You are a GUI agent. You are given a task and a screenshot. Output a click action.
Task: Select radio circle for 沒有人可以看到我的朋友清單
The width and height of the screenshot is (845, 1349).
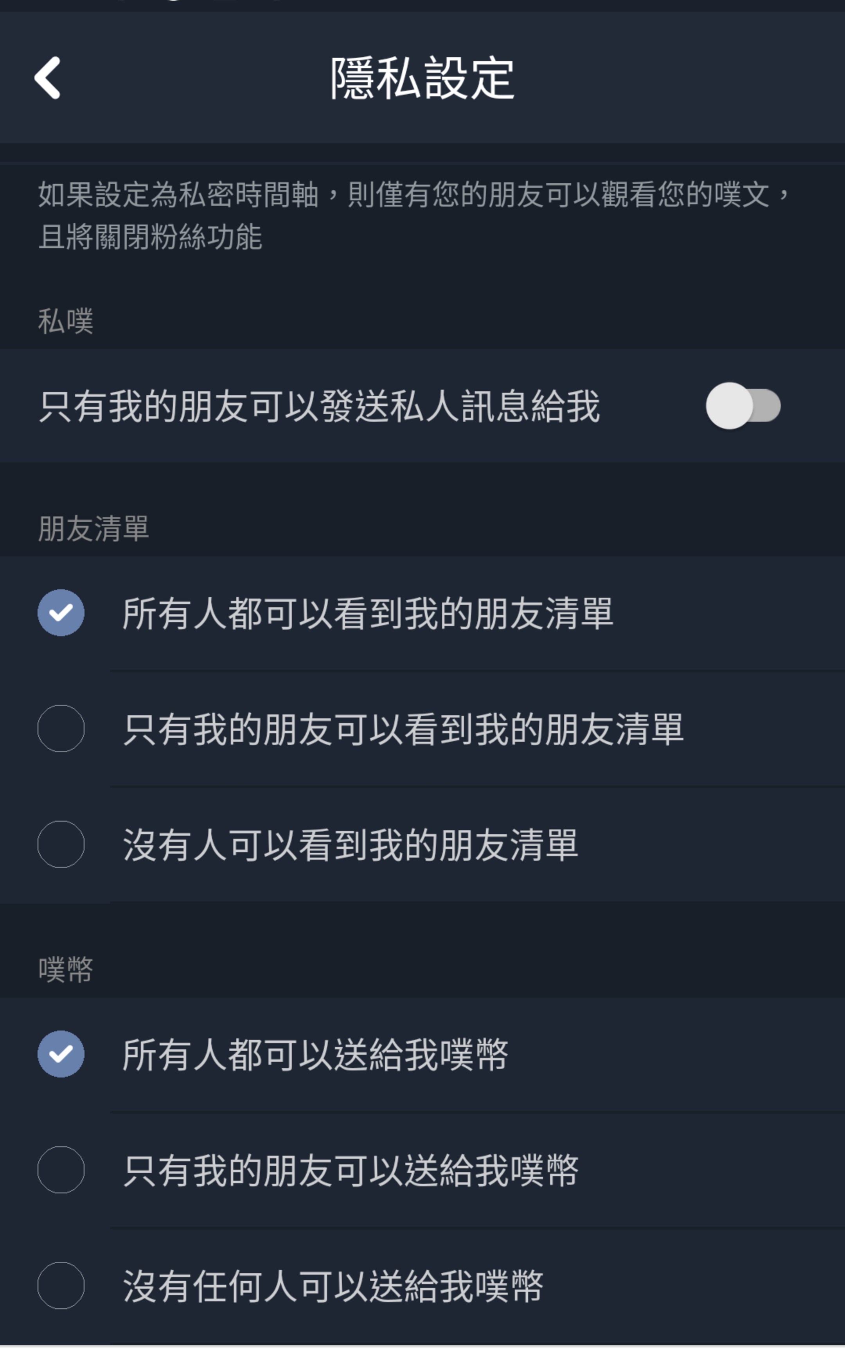click(x=61, y=844)
